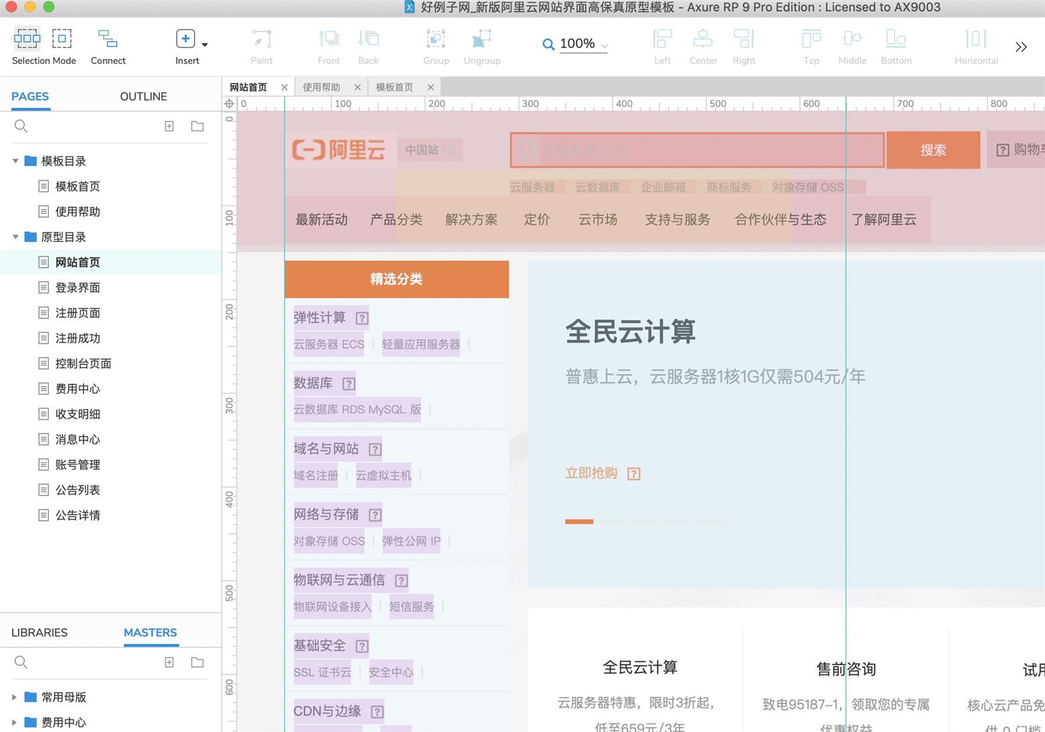
Task: Ungroup the selected widgets
Action: click(x=482, y=46)
